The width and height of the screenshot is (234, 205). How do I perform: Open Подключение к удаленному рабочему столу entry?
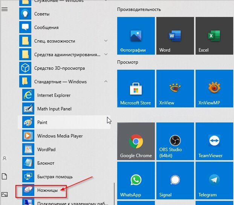point(64,202)
